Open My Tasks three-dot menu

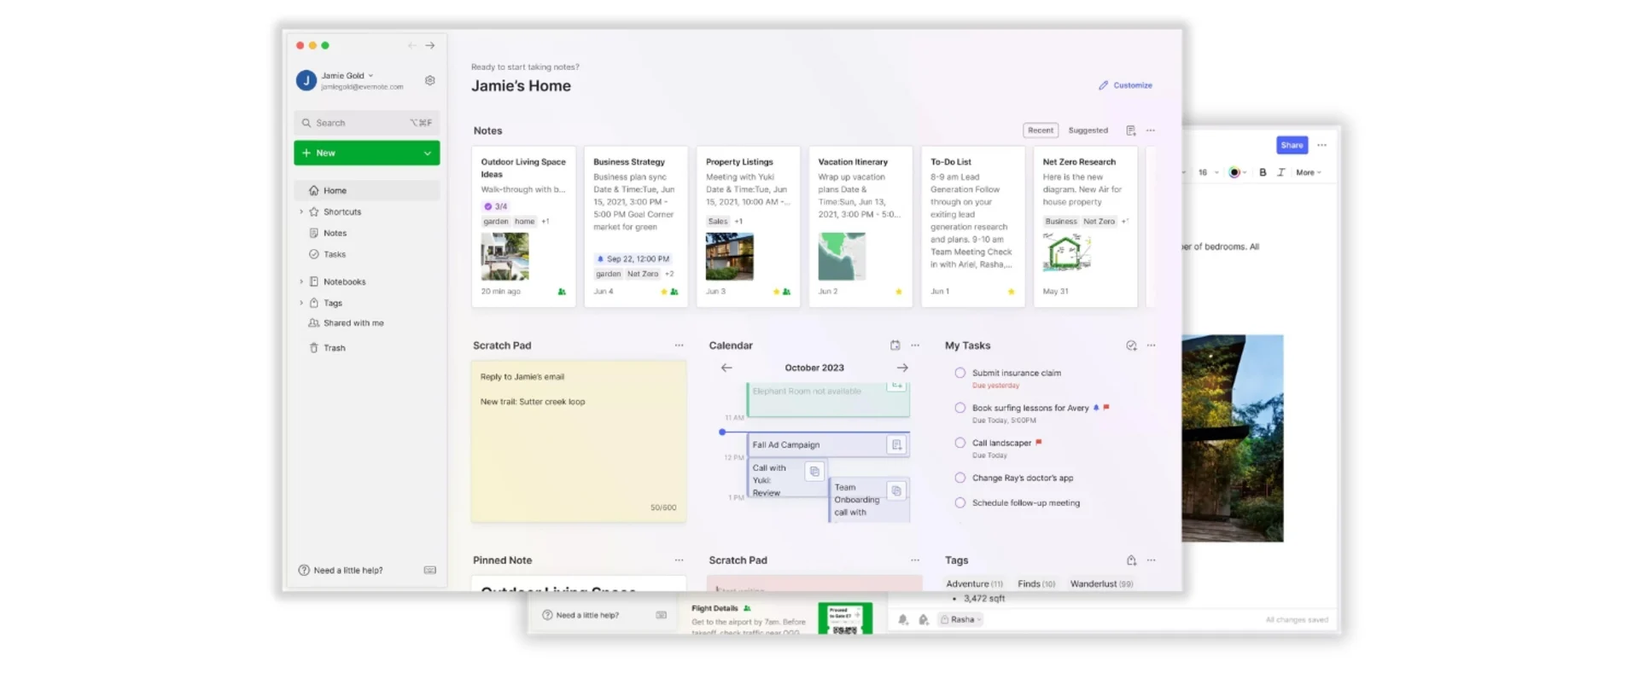click(1152, 345)
